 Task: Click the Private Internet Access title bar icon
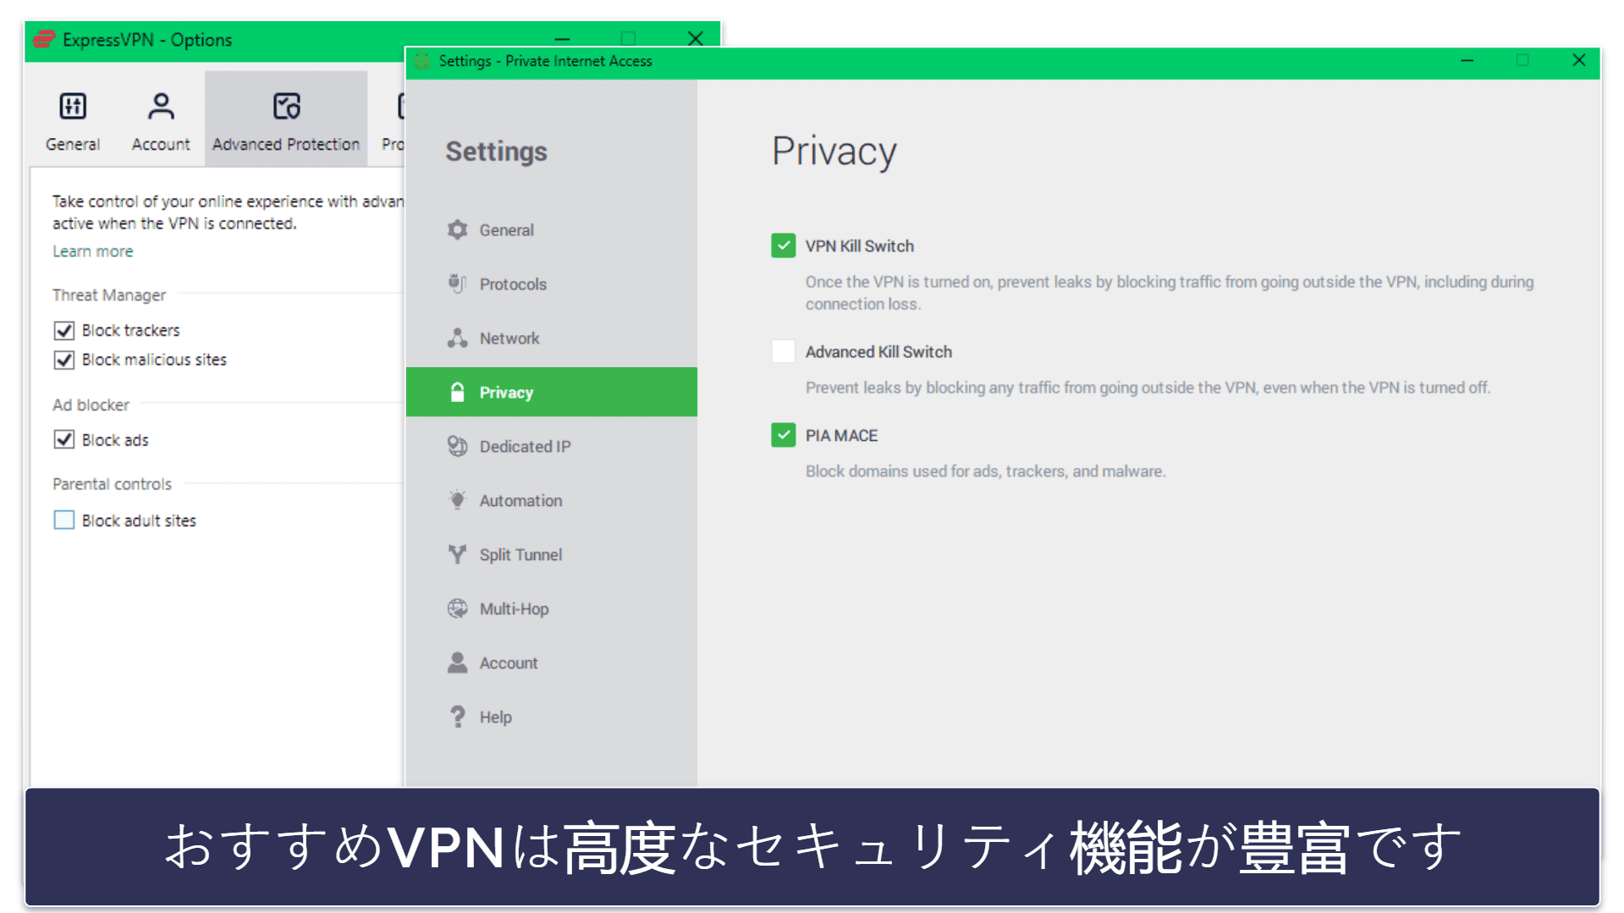click(421, 61)
